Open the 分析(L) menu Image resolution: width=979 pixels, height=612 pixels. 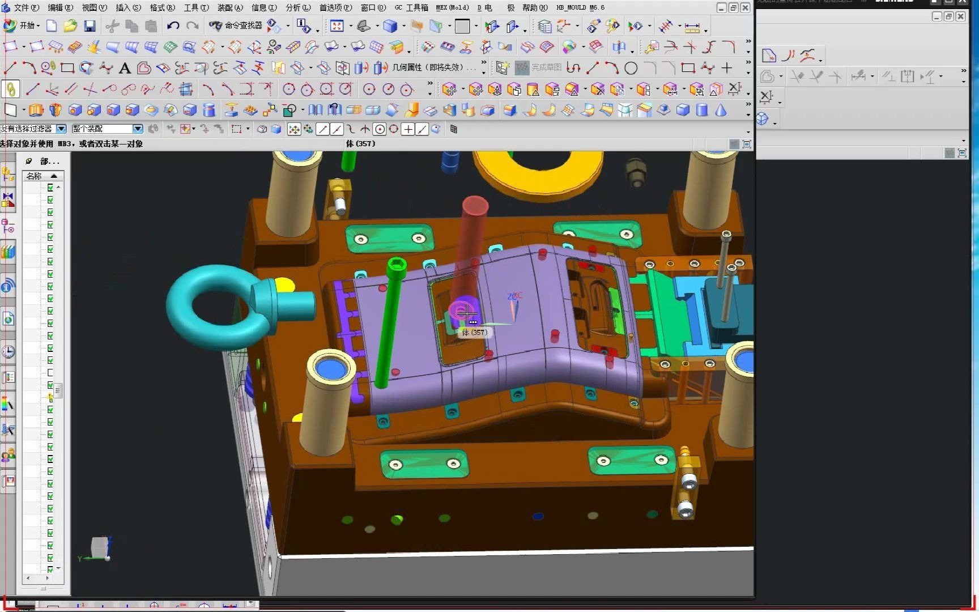(x=299, y=8)
